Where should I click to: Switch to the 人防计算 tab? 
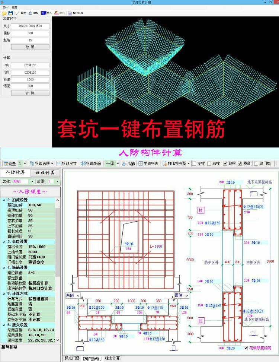pos(16,172)
